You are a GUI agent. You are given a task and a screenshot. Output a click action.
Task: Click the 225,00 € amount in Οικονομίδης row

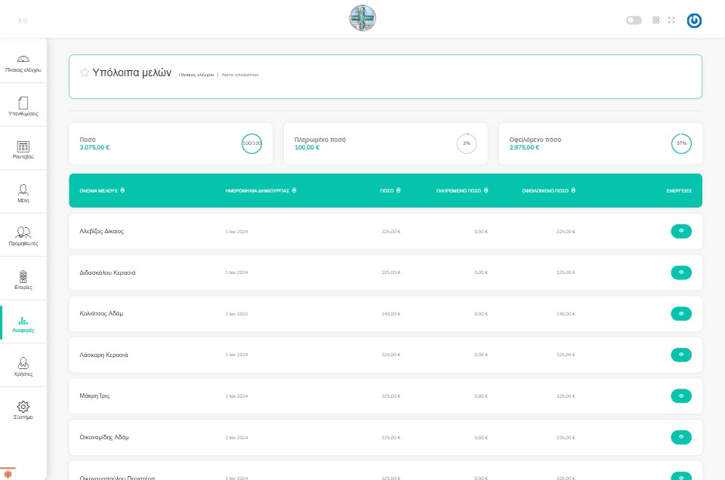tap(390, 438)
